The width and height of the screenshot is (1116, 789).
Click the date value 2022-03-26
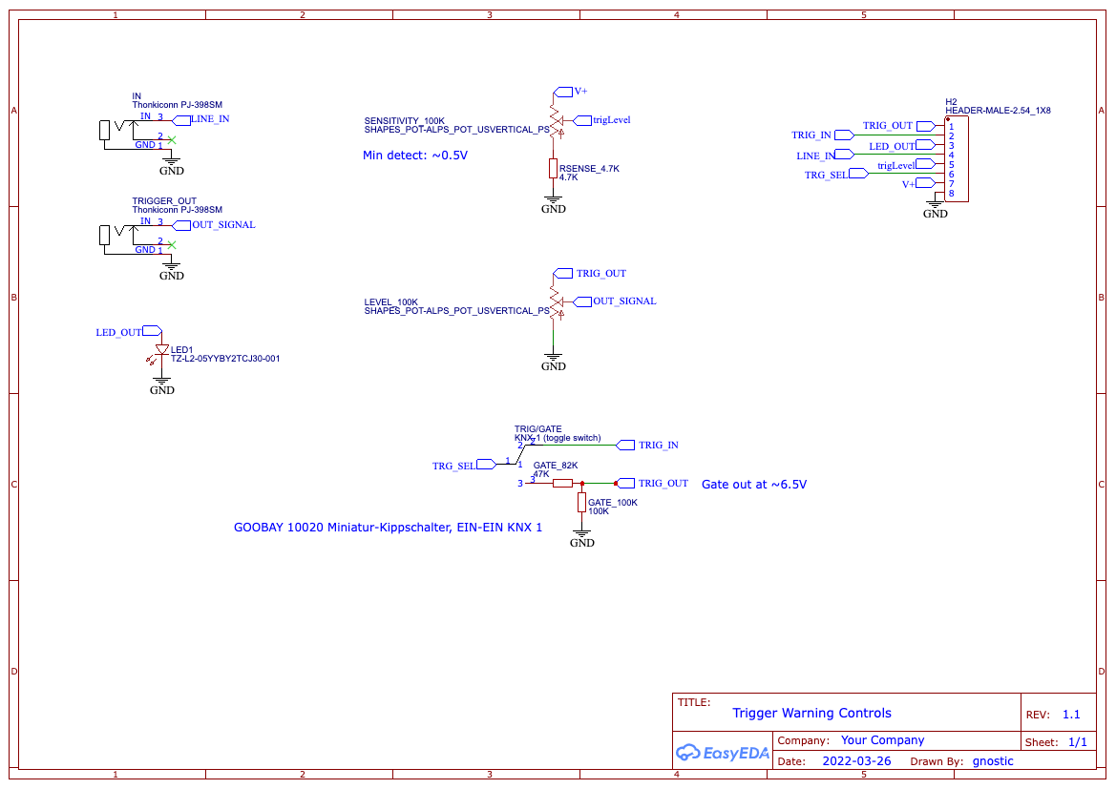point(856,760)
